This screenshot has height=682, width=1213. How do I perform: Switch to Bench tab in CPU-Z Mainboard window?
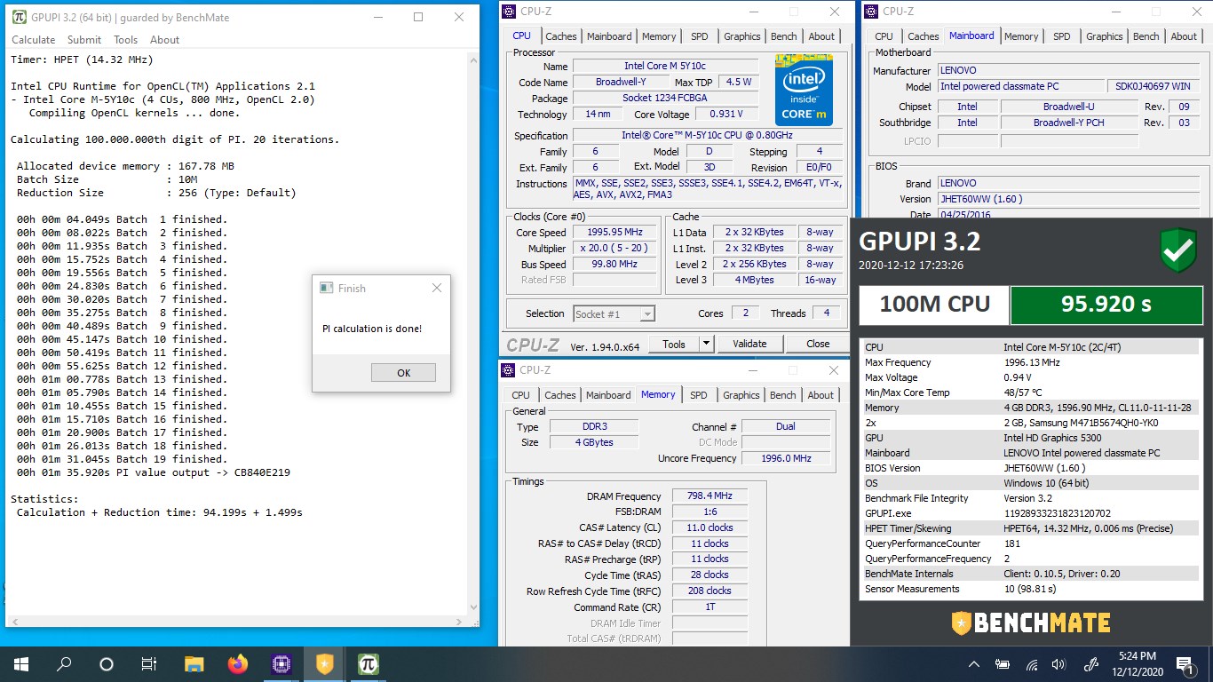[1146, 36]
